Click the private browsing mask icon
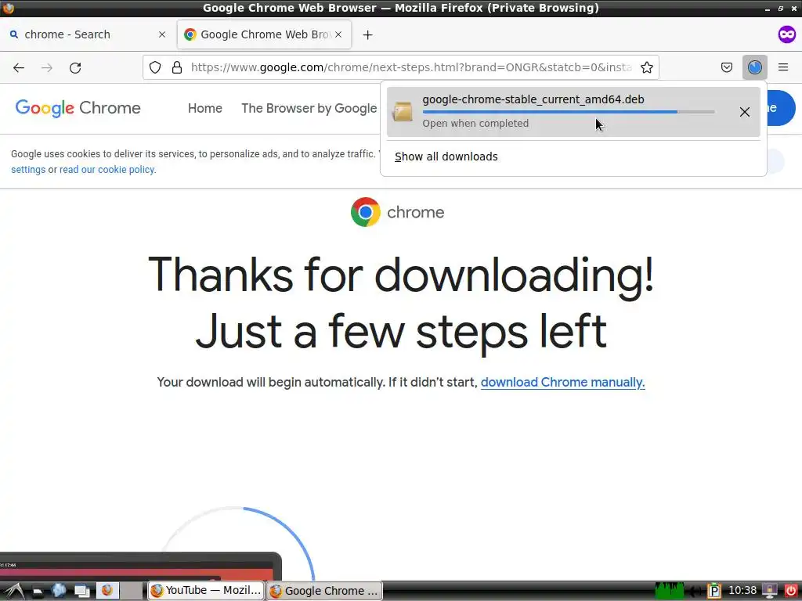Screen dimensions: 802x601 tap(786, 34)
